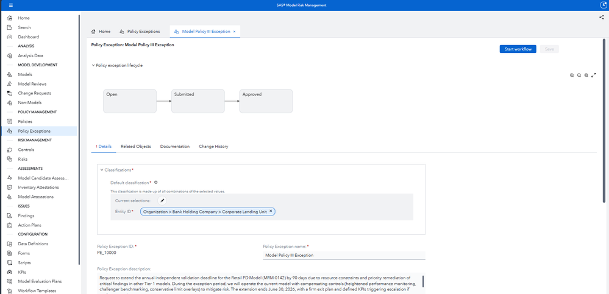Open Model Evaluation Plans in sidebar

40,281
